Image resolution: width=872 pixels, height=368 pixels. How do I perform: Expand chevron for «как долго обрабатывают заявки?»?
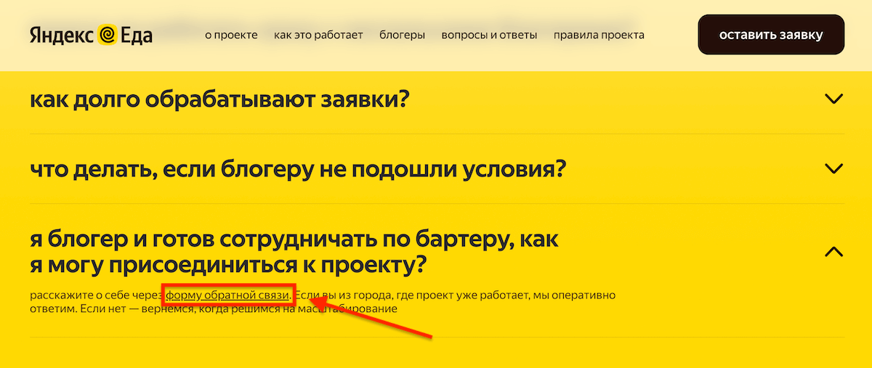coord(834,99)
